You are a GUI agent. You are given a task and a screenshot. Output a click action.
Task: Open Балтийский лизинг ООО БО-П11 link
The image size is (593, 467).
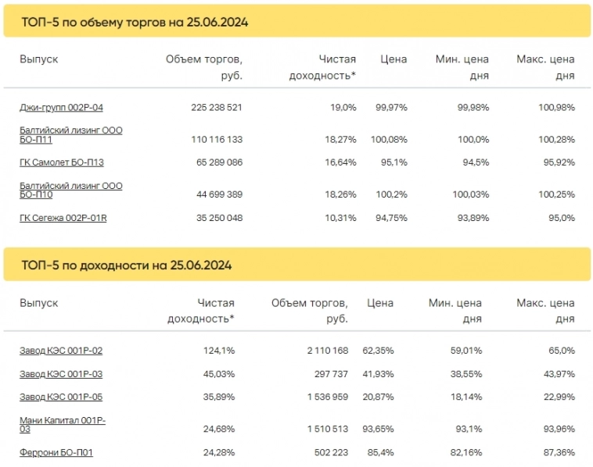(x=70, y=134)
